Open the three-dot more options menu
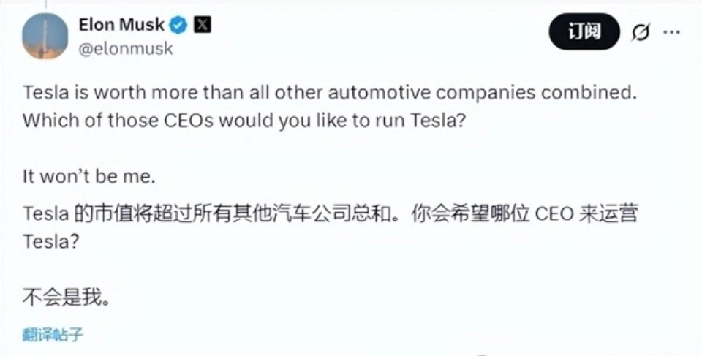Viewport: 702px width, 356px height. tap(671, 32)
